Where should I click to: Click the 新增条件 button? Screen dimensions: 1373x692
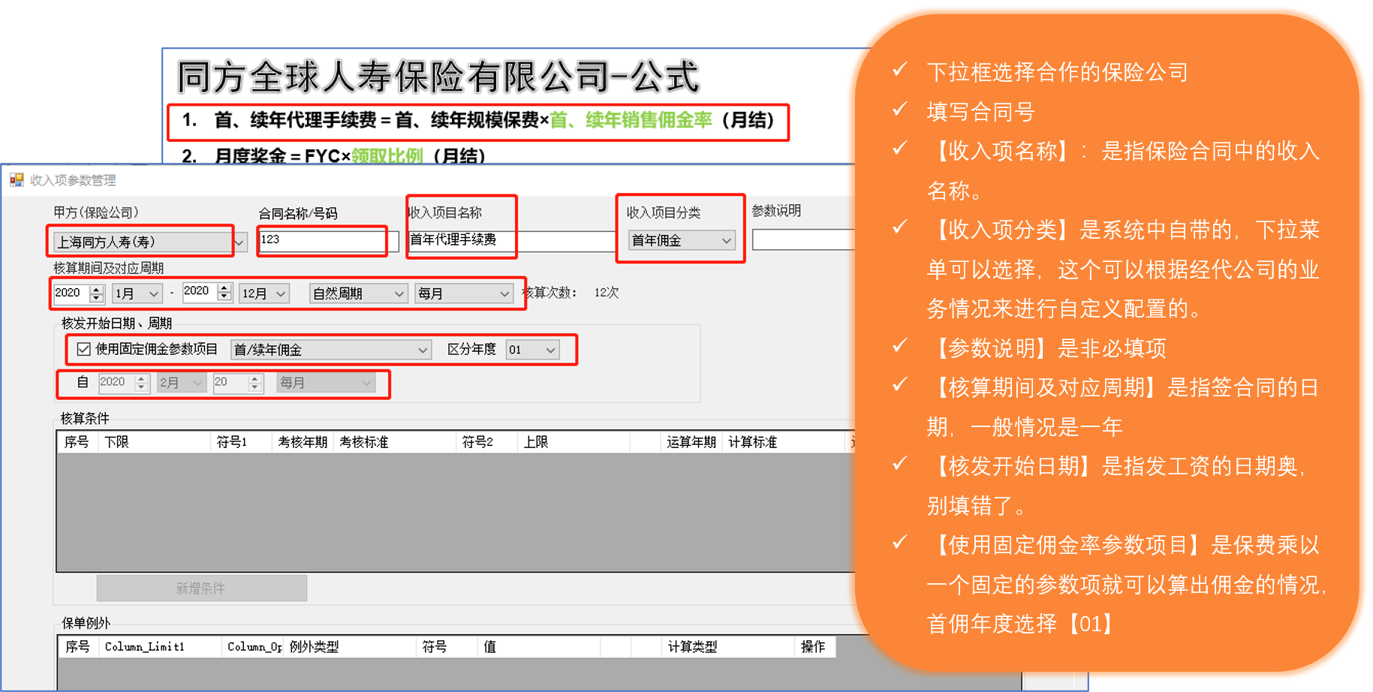(x=201, y=588)
